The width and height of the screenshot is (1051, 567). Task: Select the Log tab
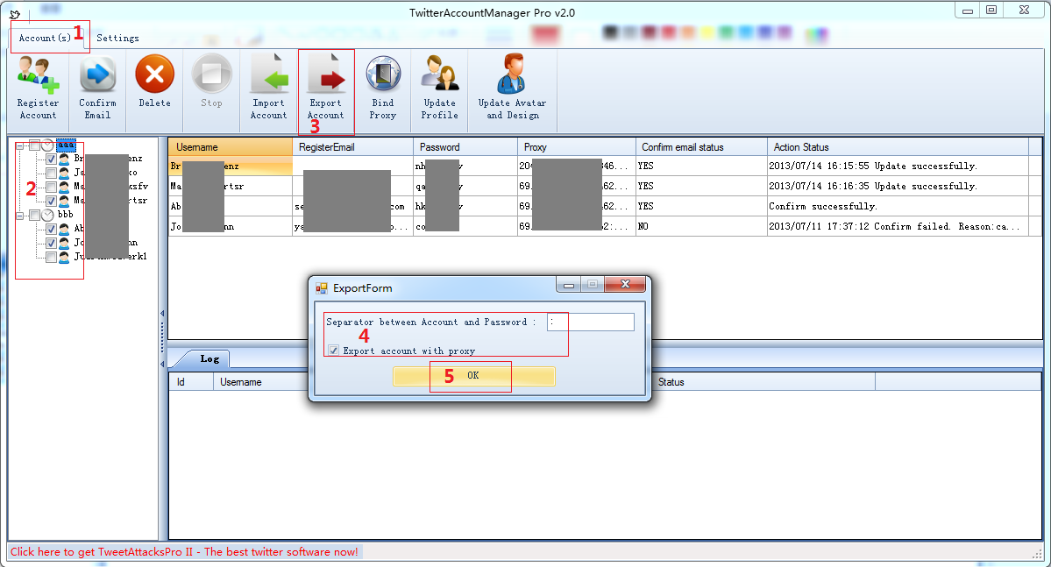pos(209,359)
